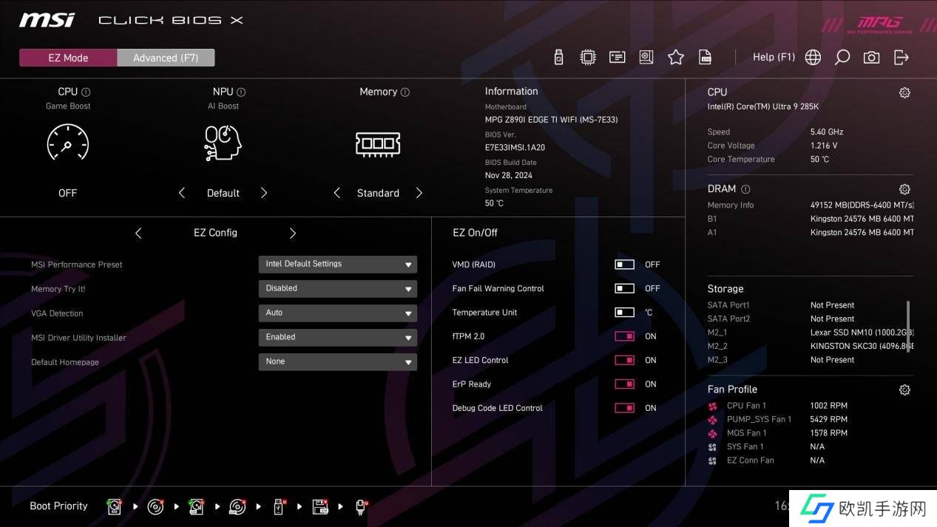Turn off the fTPM 2.0 switch

click(x=624, y=336)
